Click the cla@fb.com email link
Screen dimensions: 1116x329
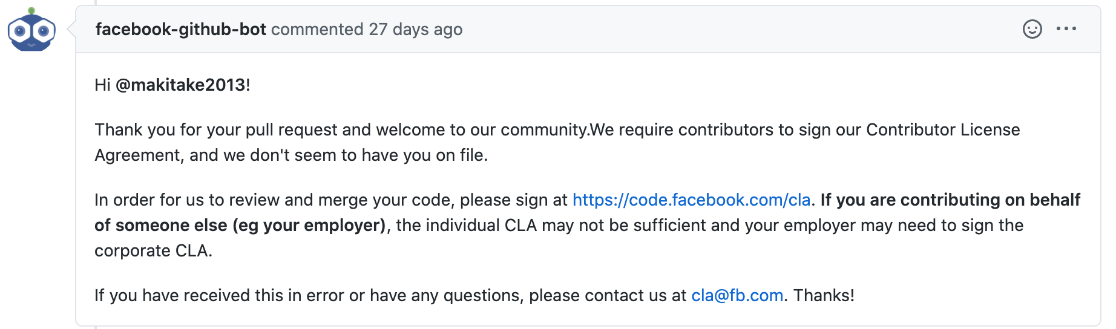click(x=737, y=295)
